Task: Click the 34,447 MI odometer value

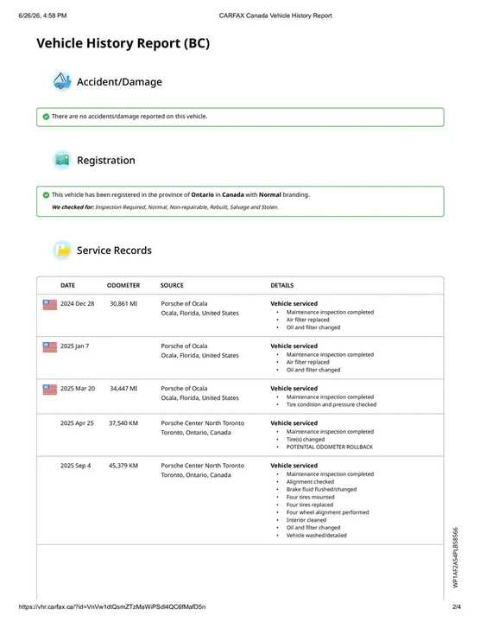Action: pos(123,389)
